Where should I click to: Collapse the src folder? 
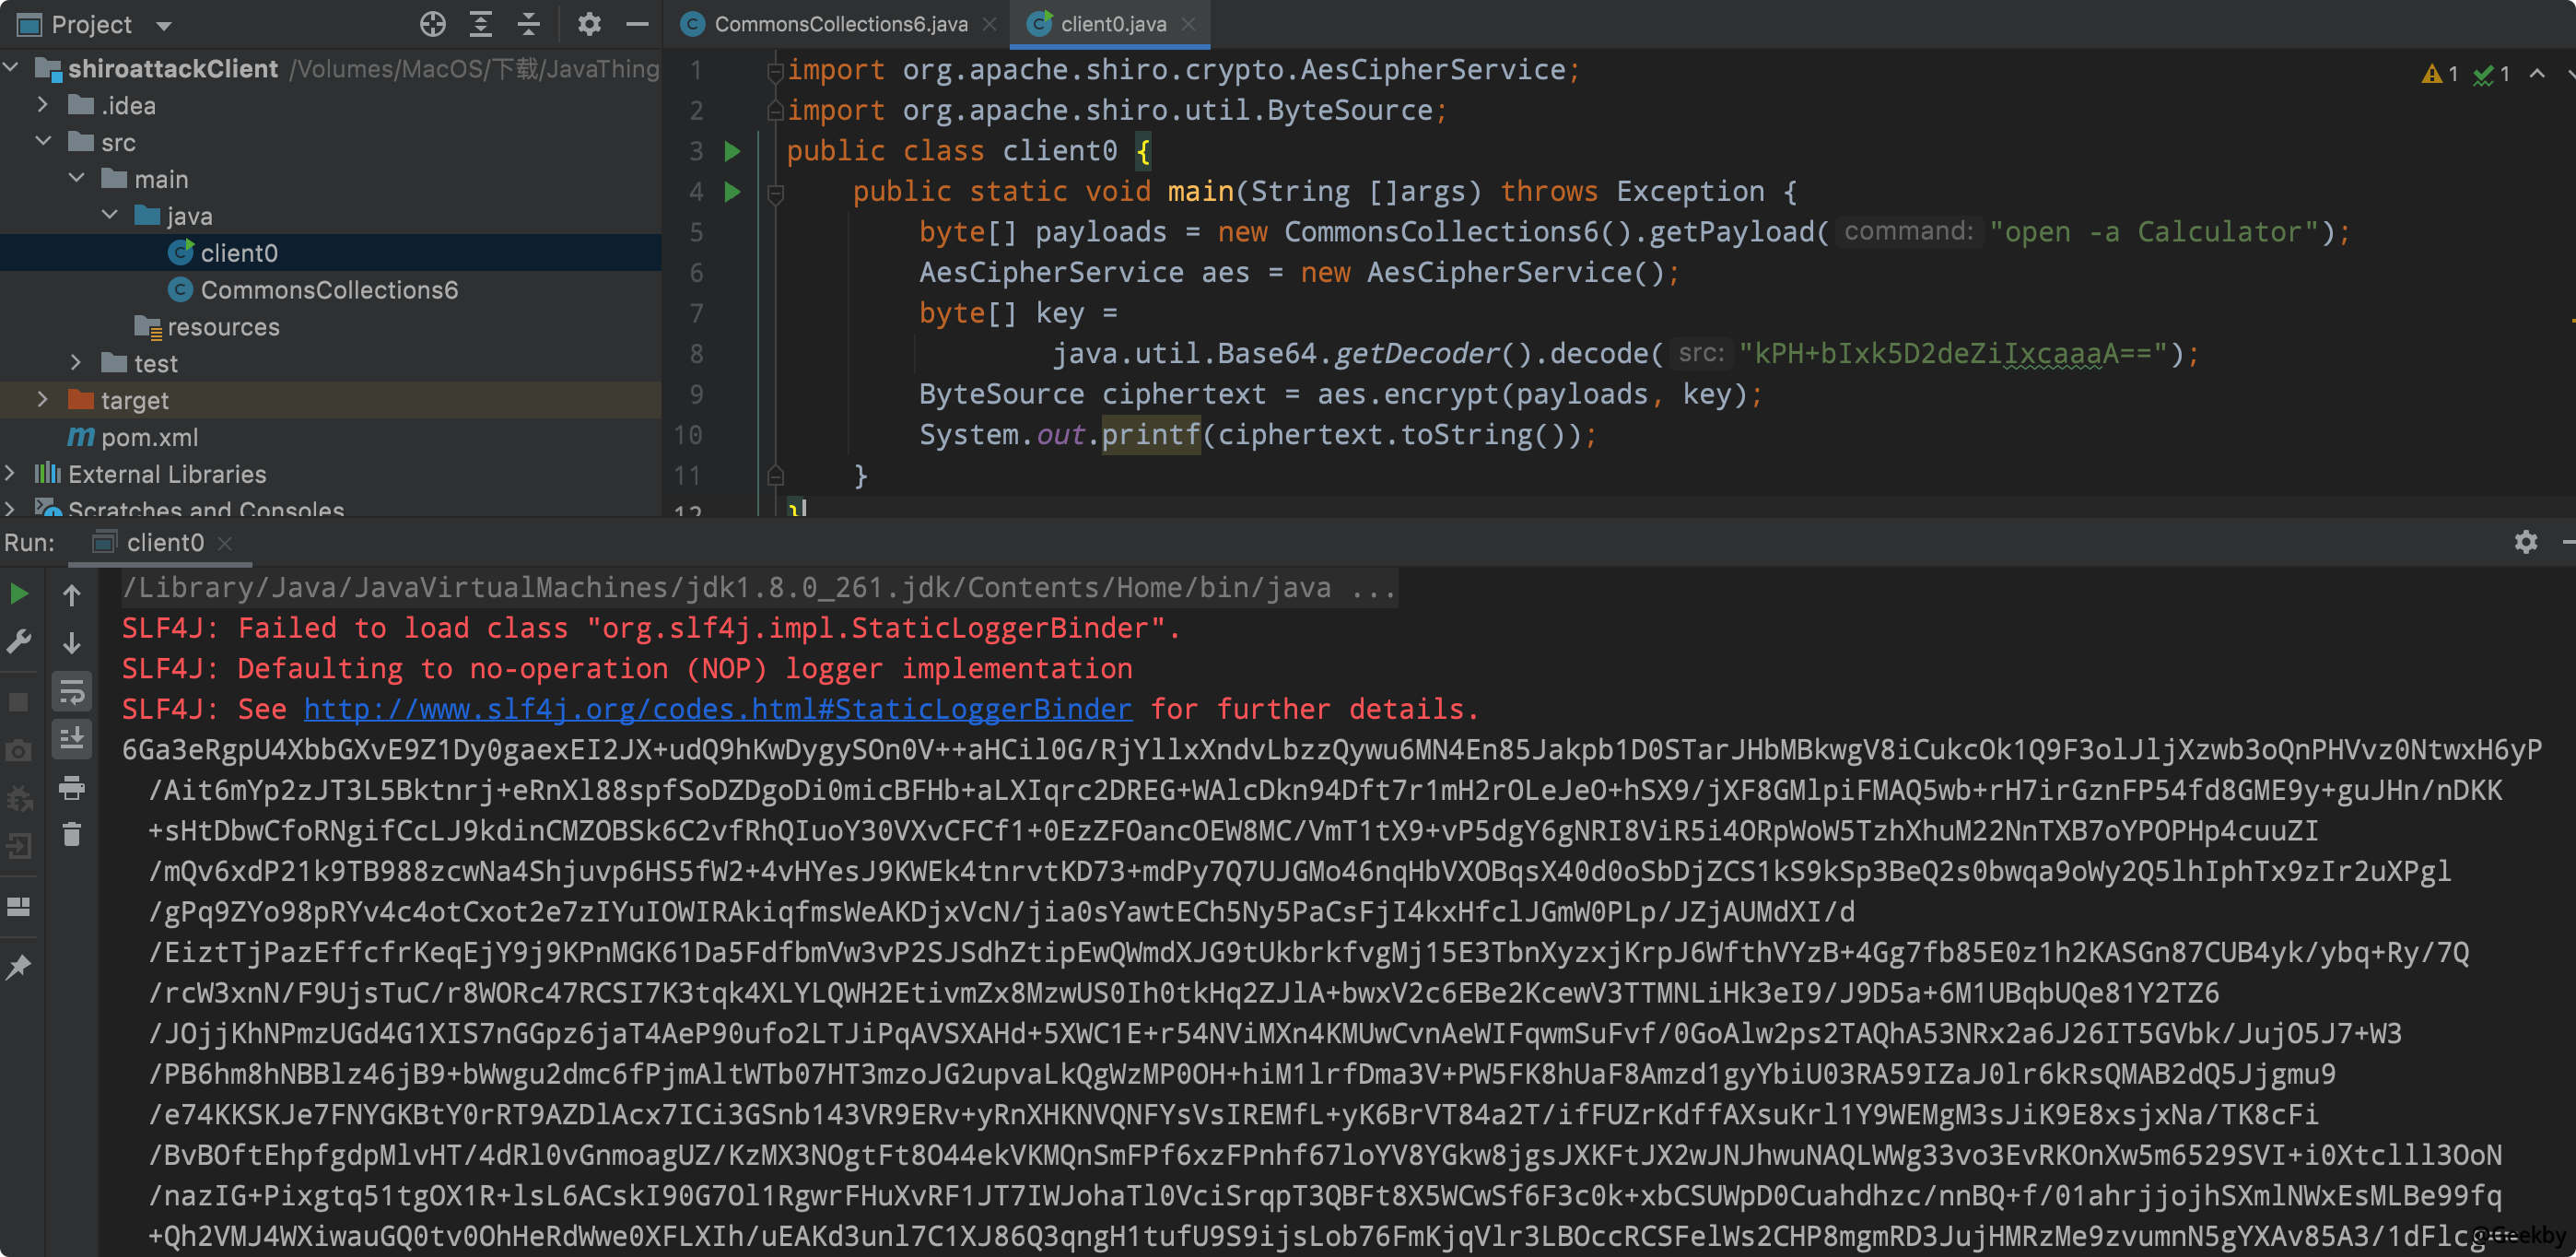[x=43, y=142]
